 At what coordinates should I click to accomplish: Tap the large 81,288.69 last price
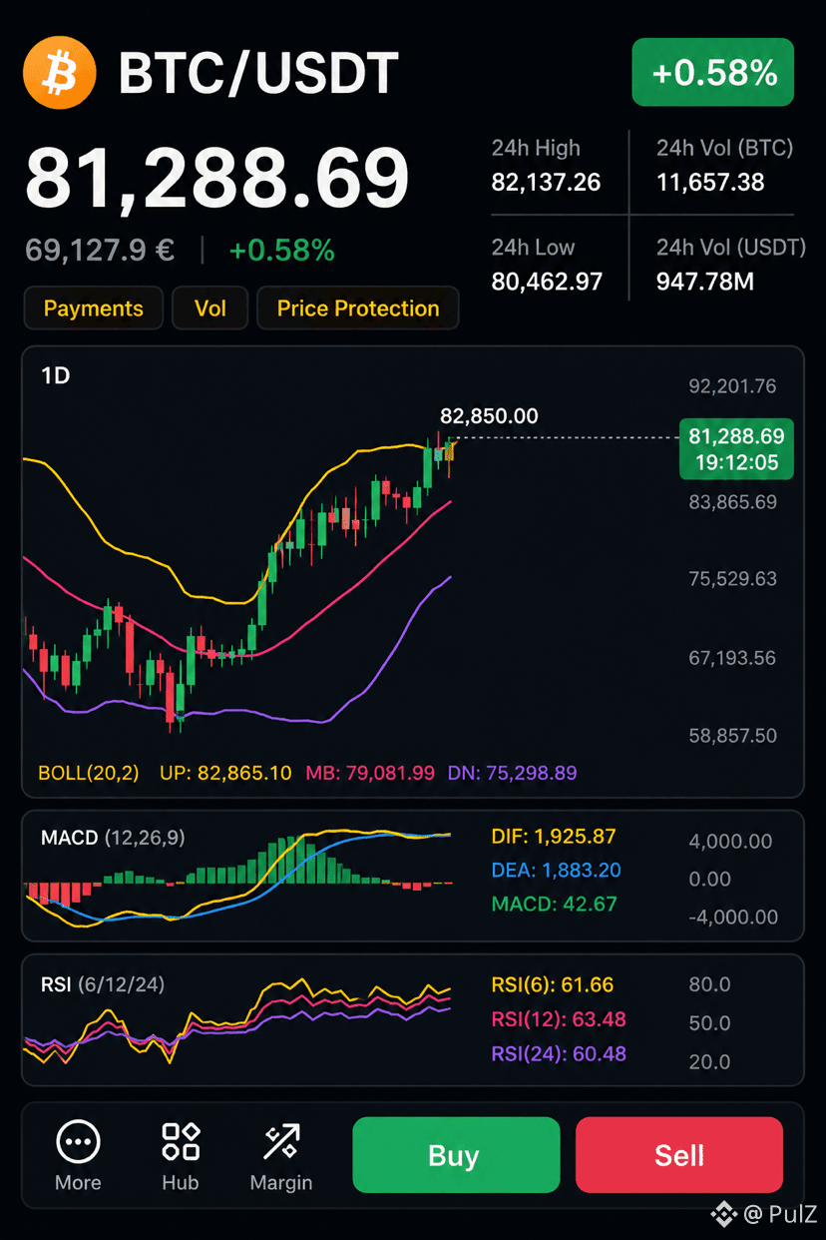(x=217, y=180)
